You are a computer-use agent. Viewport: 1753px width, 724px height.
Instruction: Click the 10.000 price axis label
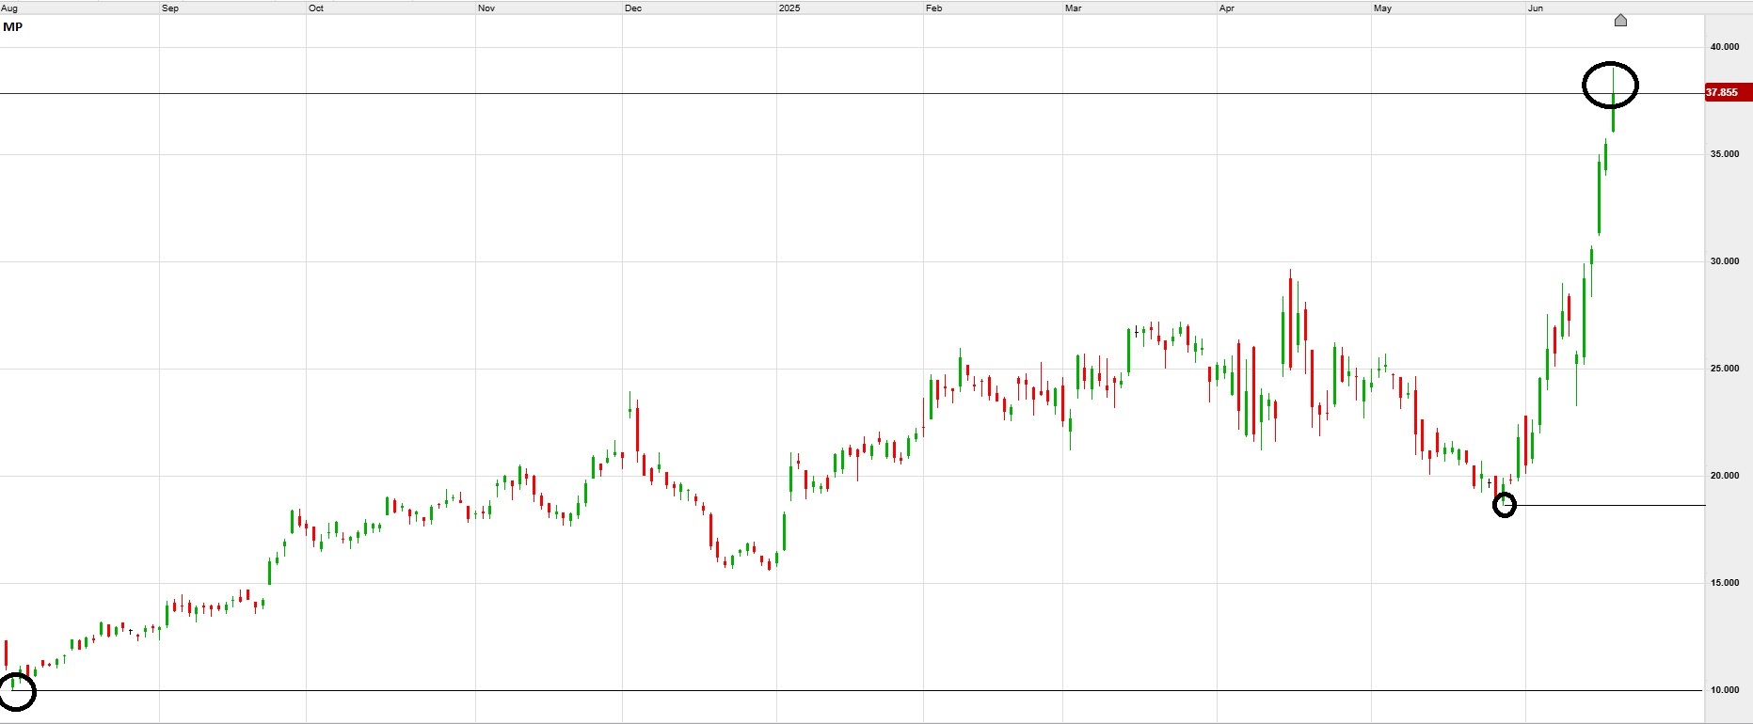[x=1725, y=690]
